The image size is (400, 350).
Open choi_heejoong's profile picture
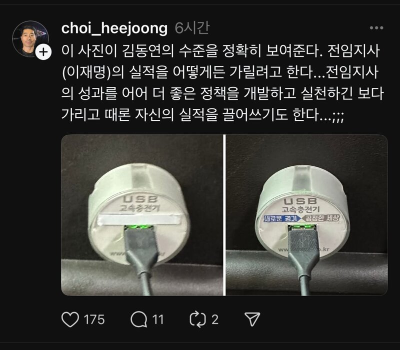(x=30, y=38)
